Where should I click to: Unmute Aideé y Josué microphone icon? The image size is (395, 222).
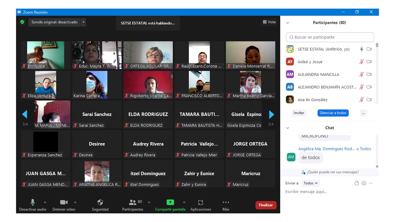(362, 62)
